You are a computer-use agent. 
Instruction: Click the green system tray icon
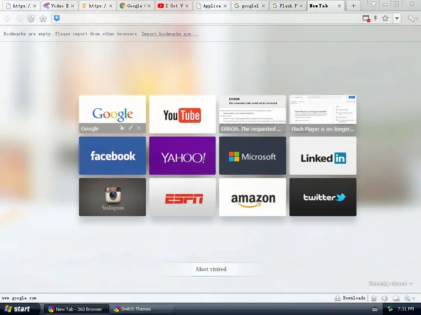coord(390,309)
